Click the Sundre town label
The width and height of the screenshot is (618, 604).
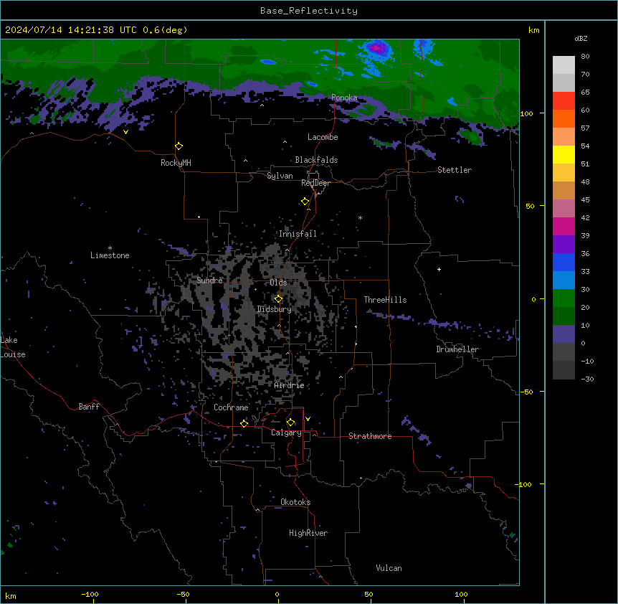[x=209, y=280]
